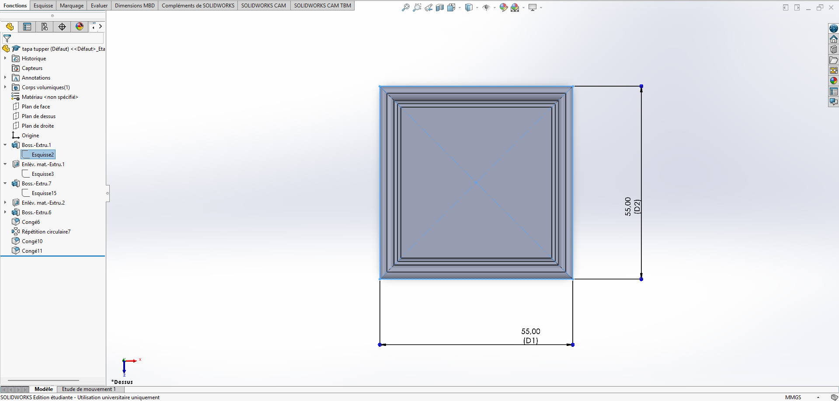
Task: Open the Evaluer tab
Action: 99,6
